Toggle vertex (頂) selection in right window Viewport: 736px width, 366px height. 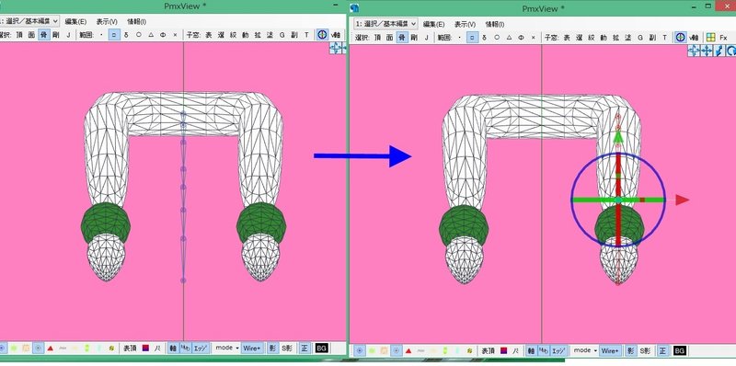pyautogui.click(x=378, y=38)
